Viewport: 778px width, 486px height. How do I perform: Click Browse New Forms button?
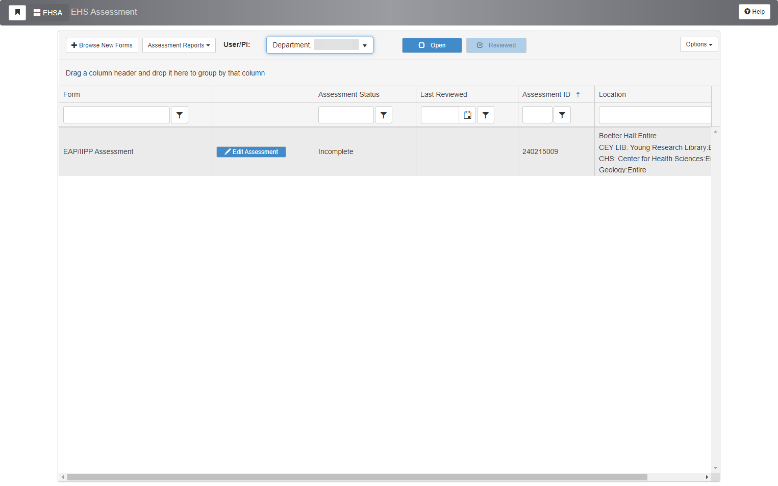(102, 45)
